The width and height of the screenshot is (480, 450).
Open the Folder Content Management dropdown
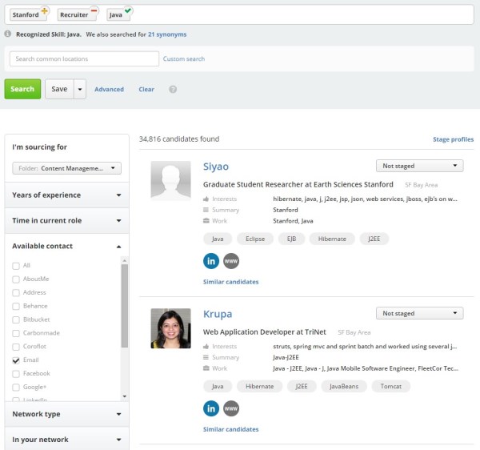click(x=66, y=168)
